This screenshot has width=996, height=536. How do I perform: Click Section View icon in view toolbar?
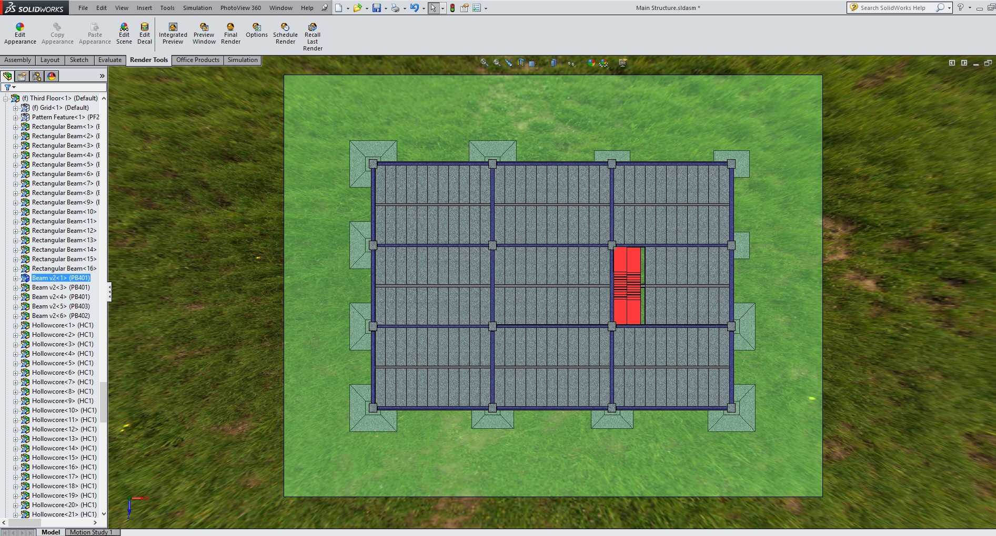tap(521, 63)
